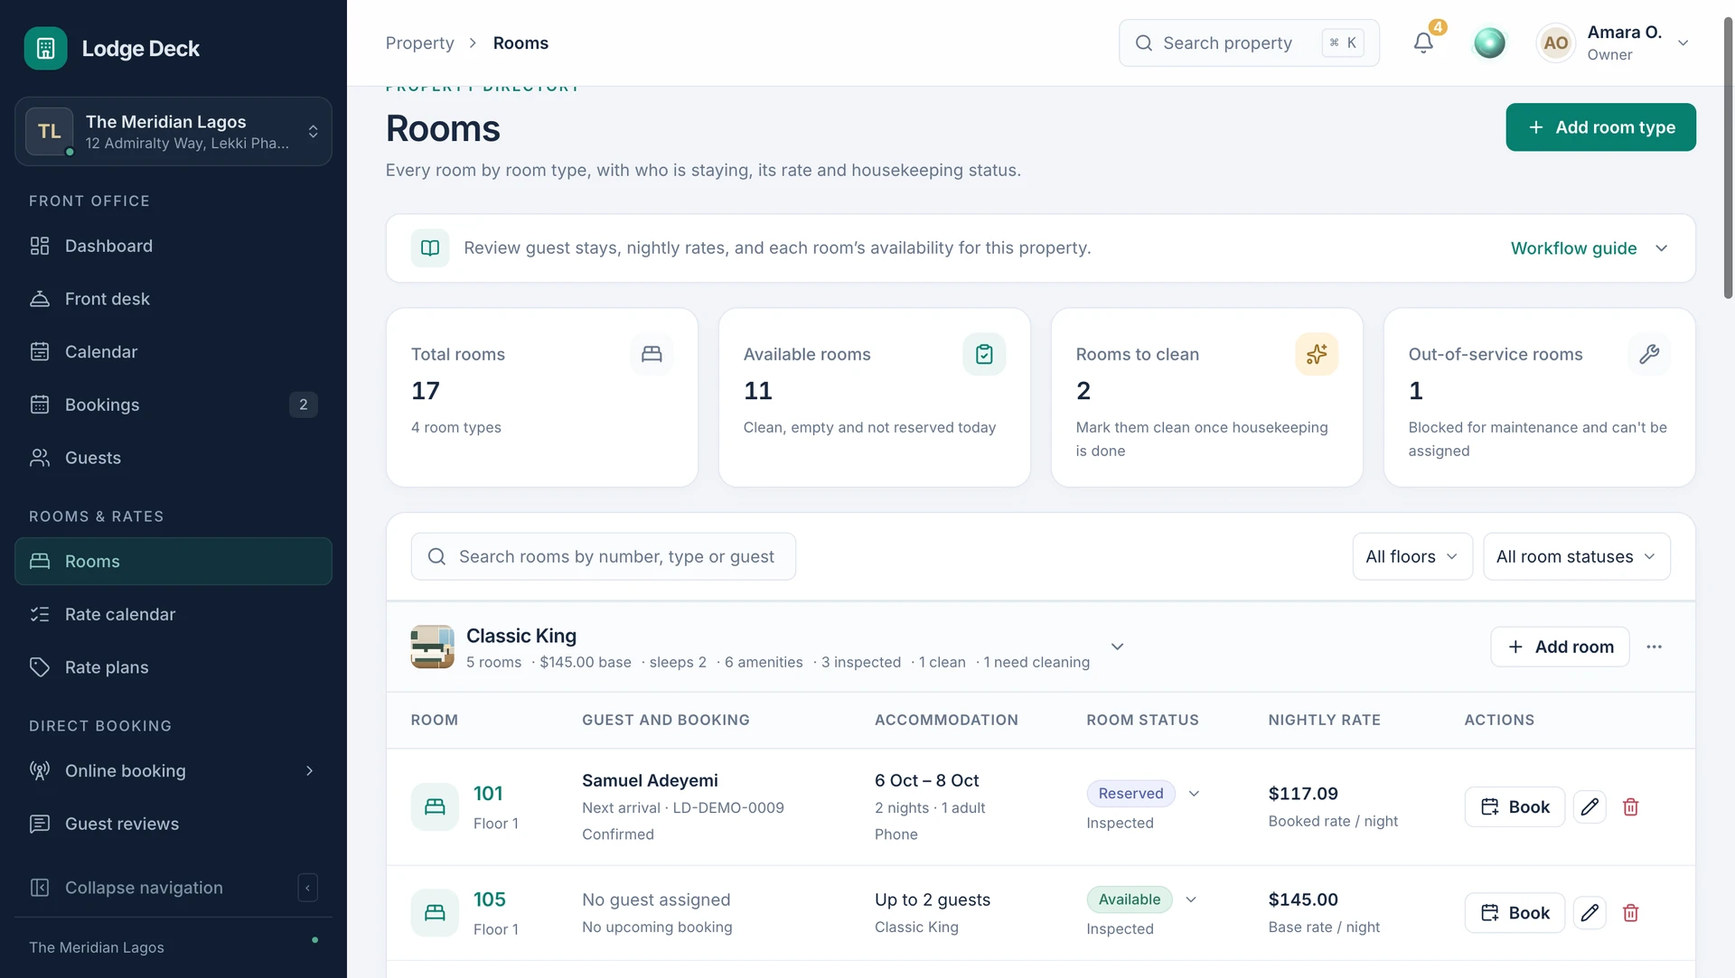Click the Search rooms input field
The width and height of the screenshot is (1735, 978).
(604, 556)
